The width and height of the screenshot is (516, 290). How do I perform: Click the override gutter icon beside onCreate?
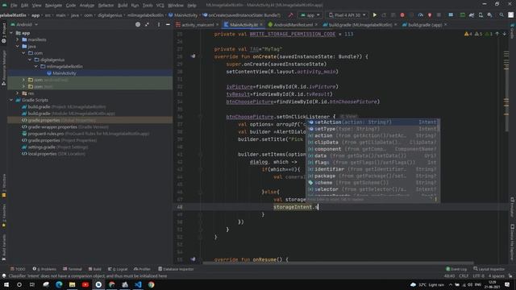pyautogui.click(x=193, y=56)
